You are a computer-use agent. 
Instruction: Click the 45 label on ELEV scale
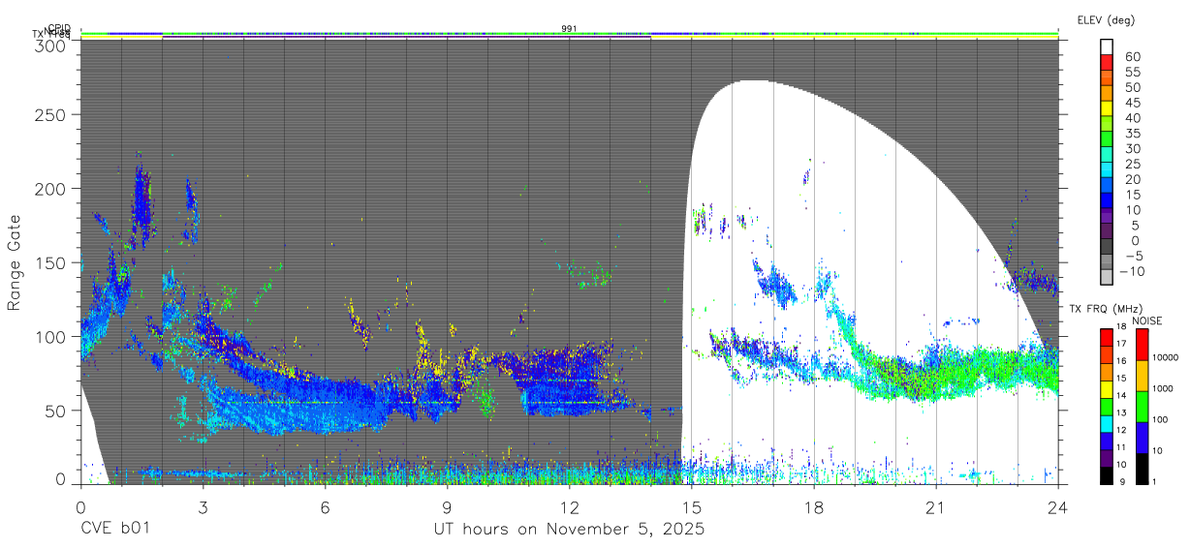(x=1133, y=103)
